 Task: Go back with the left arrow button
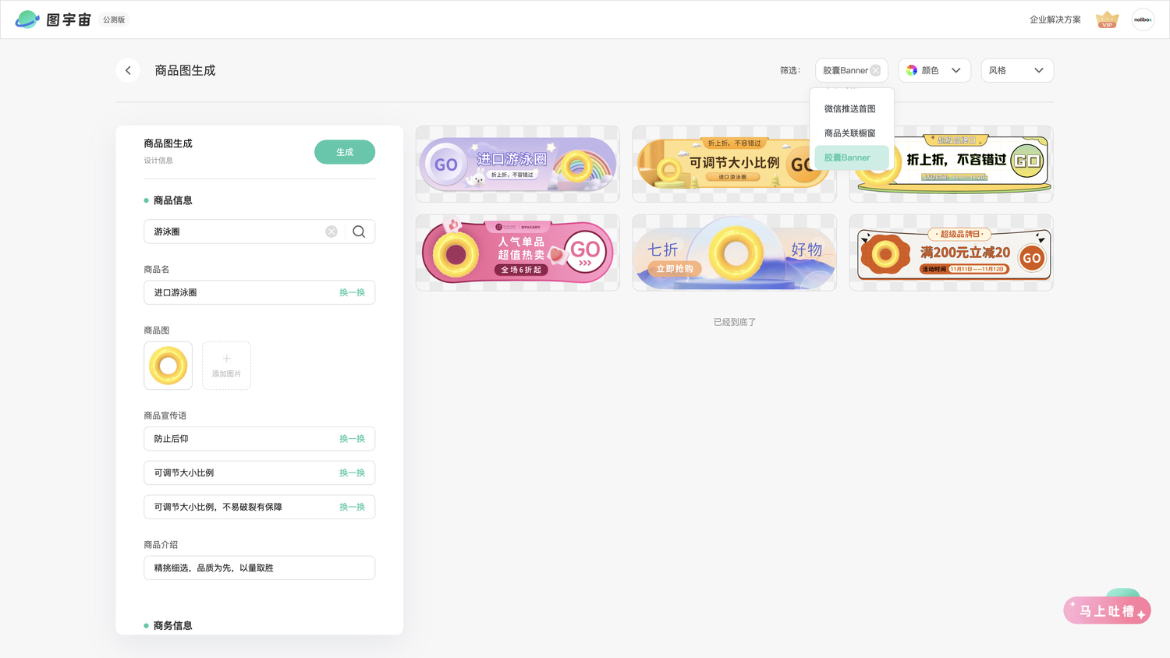128,70
